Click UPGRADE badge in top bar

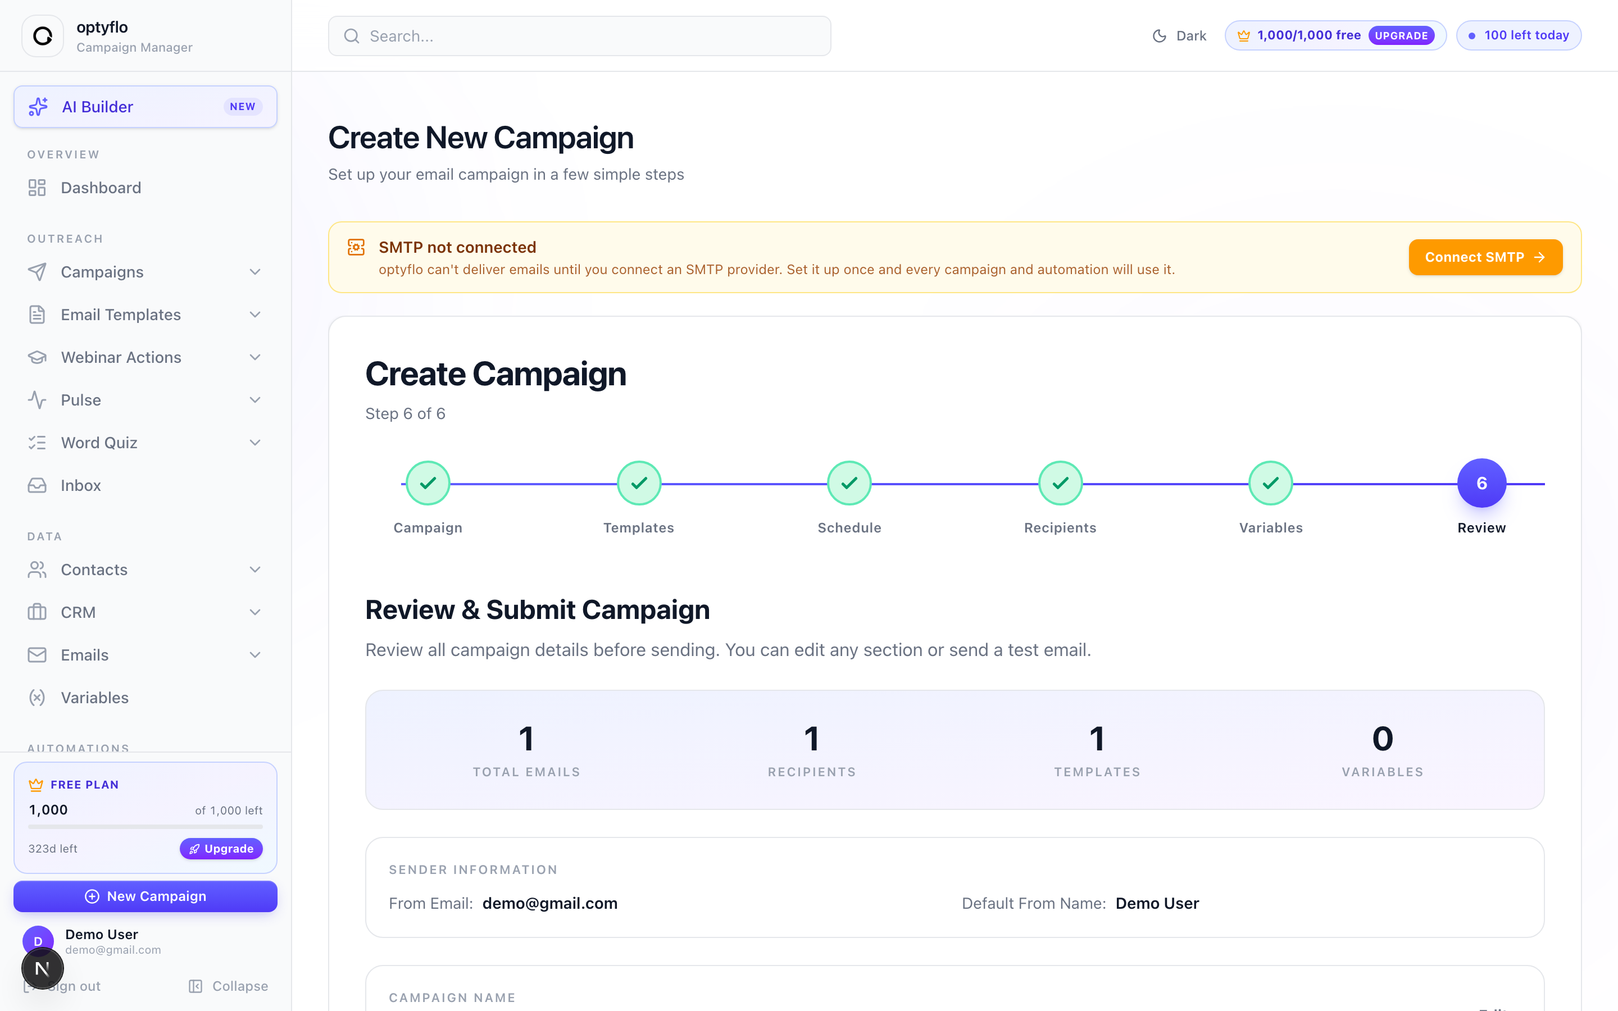coord(1401,36)
